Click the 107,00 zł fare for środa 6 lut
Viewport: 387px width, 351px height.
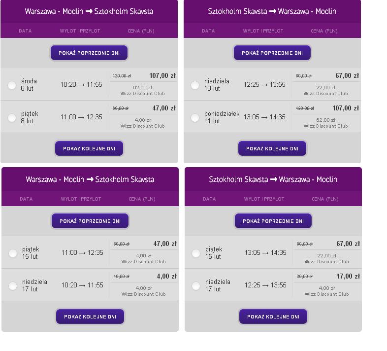(162, 75)
